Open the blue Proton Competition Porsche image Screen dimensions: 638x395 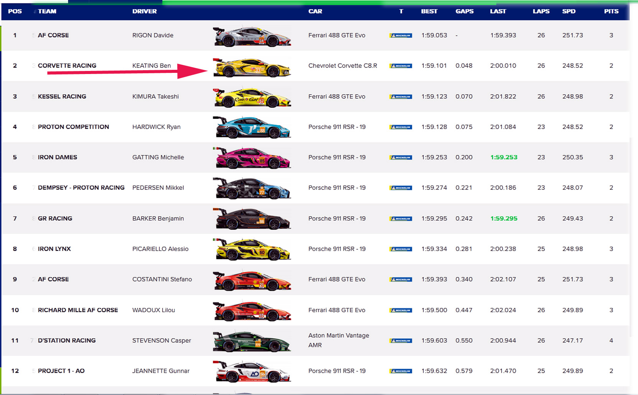pyautogui.click(x=252, y=127)
